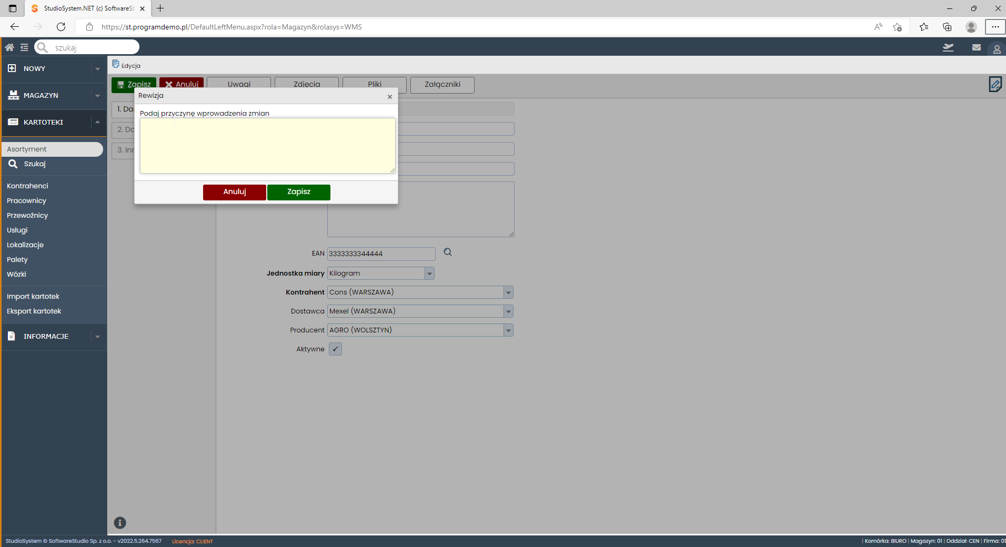The width and height of the screenshot is (1006, 547).
Task: Open the Producent dropdown arrow
Action: click(508, 330)
